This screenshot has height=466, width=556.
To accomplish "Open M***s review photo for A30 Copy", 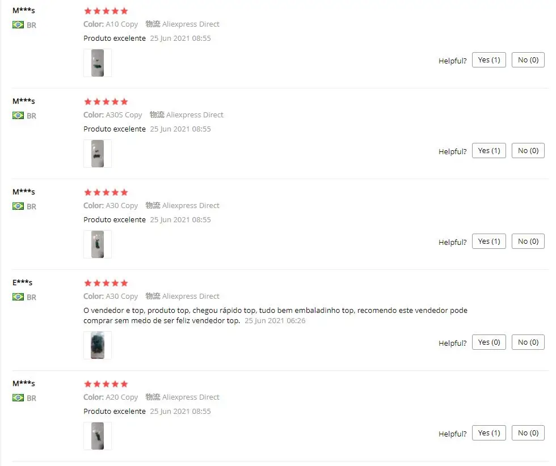I will (98, 244).
